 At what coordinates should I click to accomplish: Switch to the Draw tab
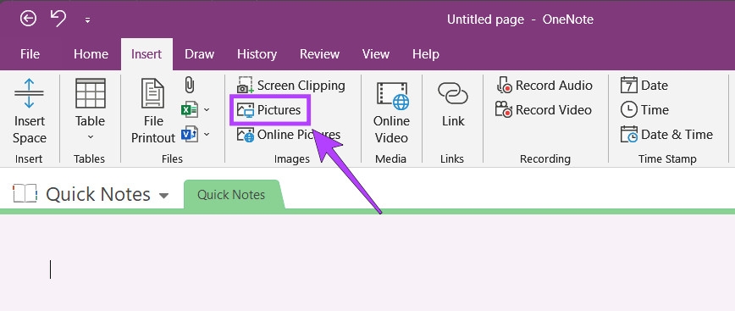[x=199, y=54]
